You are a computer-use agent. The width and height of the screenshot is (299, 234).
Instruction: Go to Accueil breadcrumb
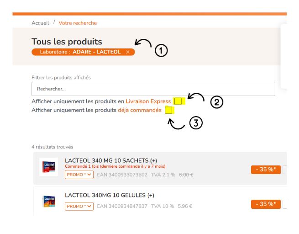point(40,23)
